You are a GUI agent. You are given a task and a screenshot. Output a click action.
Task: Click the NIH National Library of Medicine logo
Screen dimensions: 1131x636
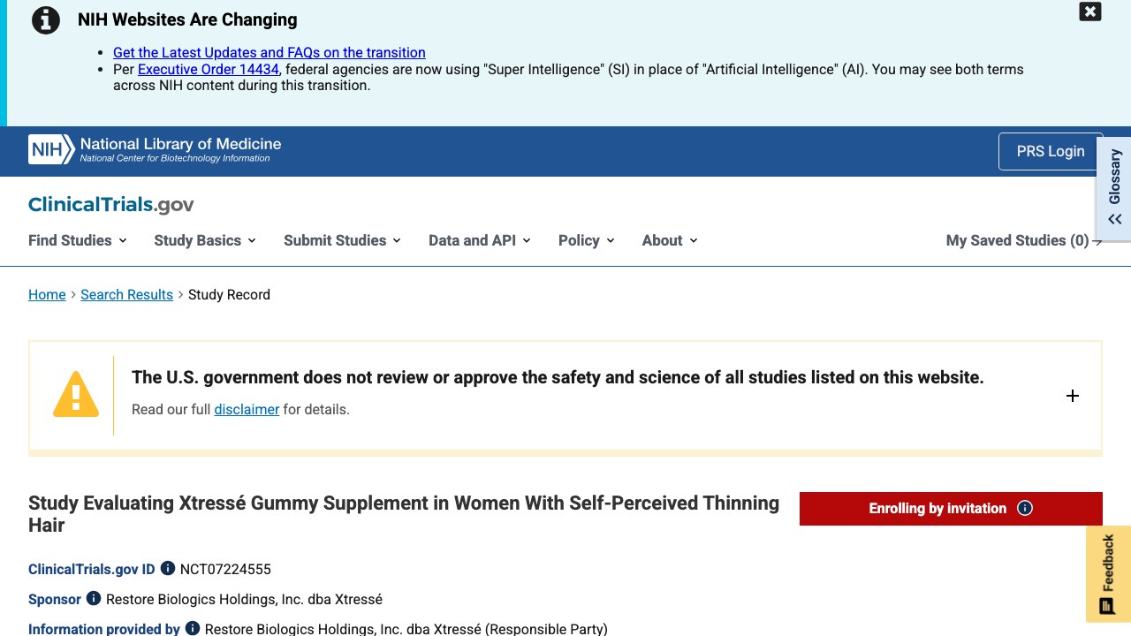(x=155, y=149)
